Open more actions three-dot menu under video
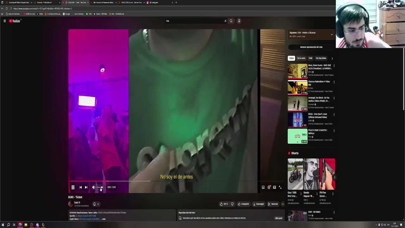Screen dimensions: 405x228 point(283,204)
